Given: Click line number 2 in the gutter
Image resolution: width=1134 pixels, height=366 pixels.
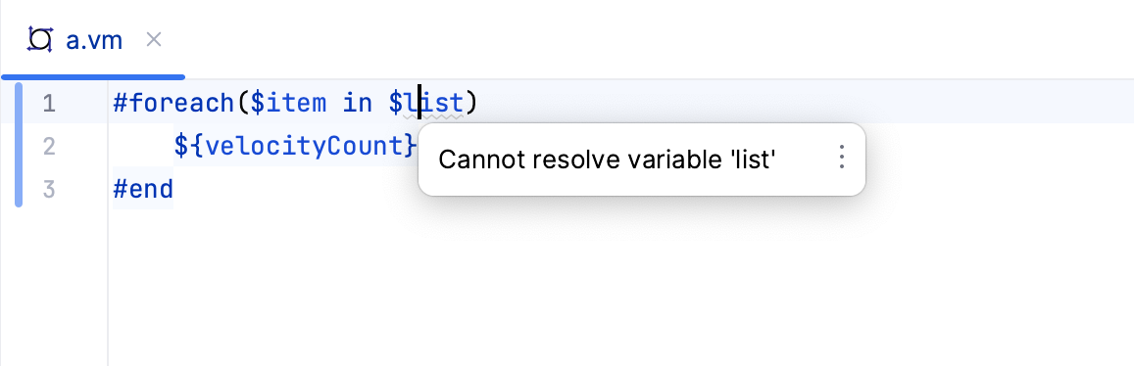Looking at the screenshot, I should click(x=48, y=147).
